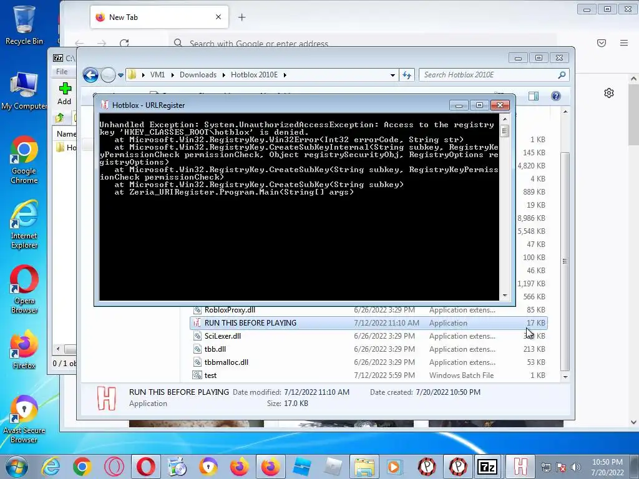Screen dimensions: 639x479
Task: Click the network icon in the system tray
Action: click(545, 467)
